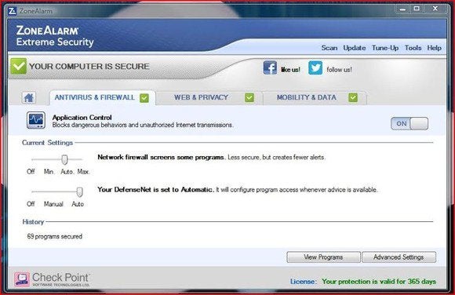Toggle Application Control ON switch
This screenshot has width=455, height=295.
(409, 124)
